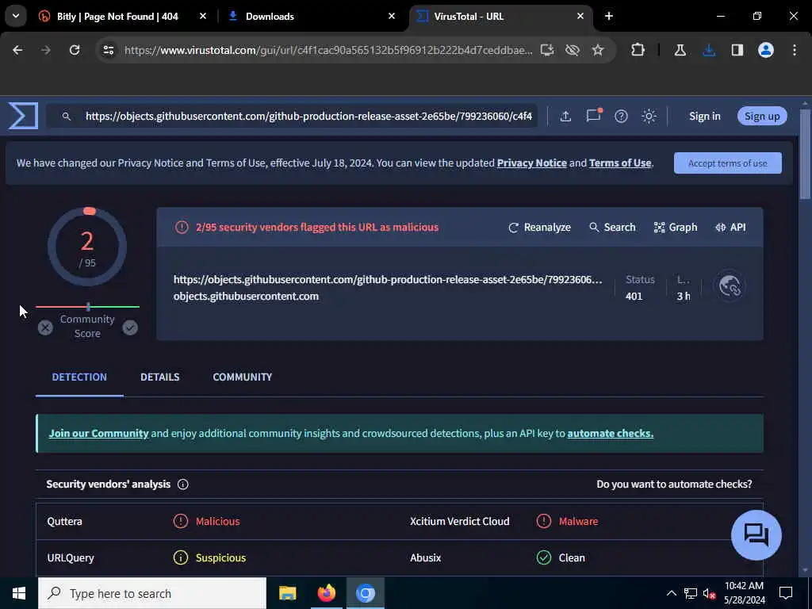812x609 pixels.
Task: Click the Community Score slider bar
Action: 87,307
